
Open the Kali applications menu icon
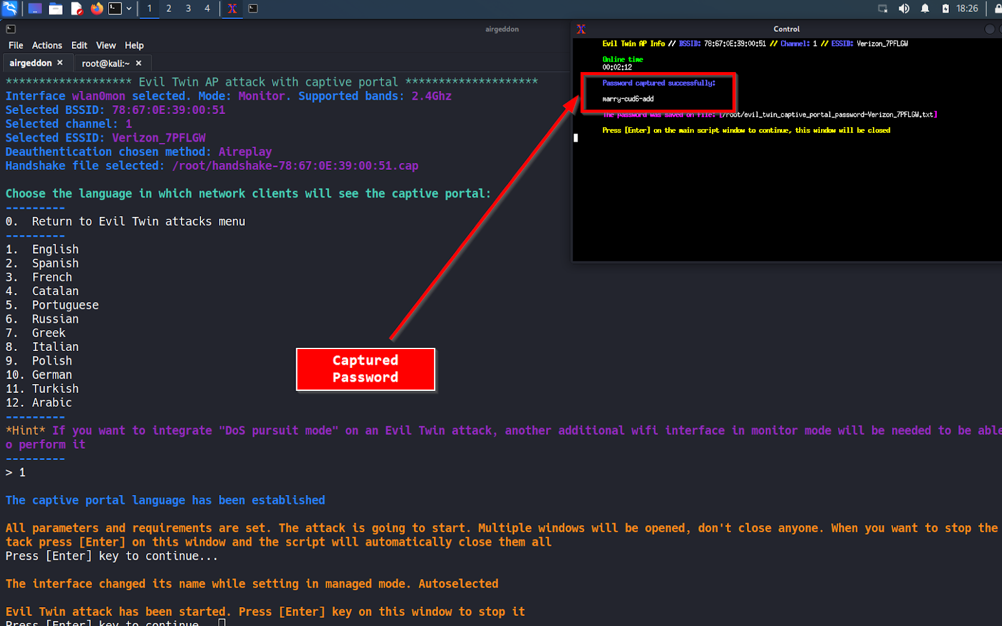9,8
